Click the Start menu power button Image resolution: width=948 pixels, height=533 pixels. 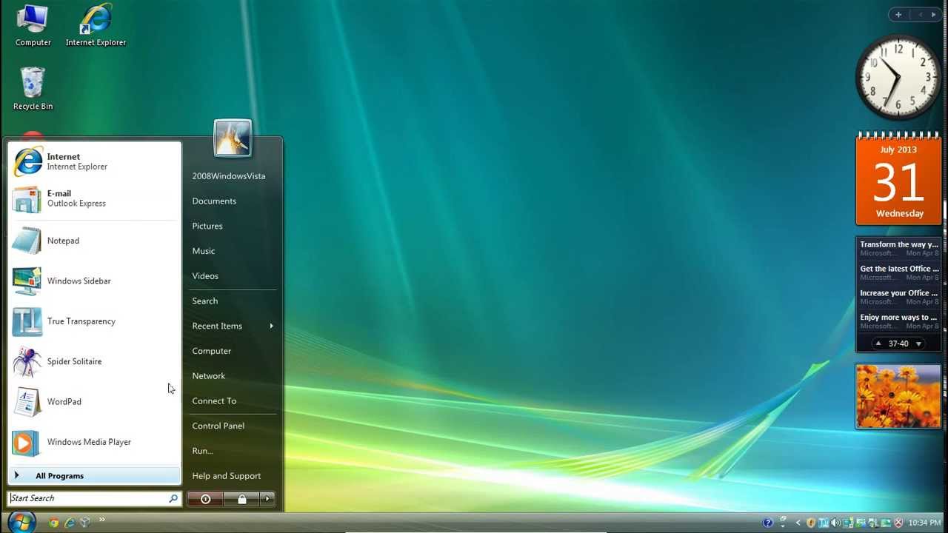(205, 499)
